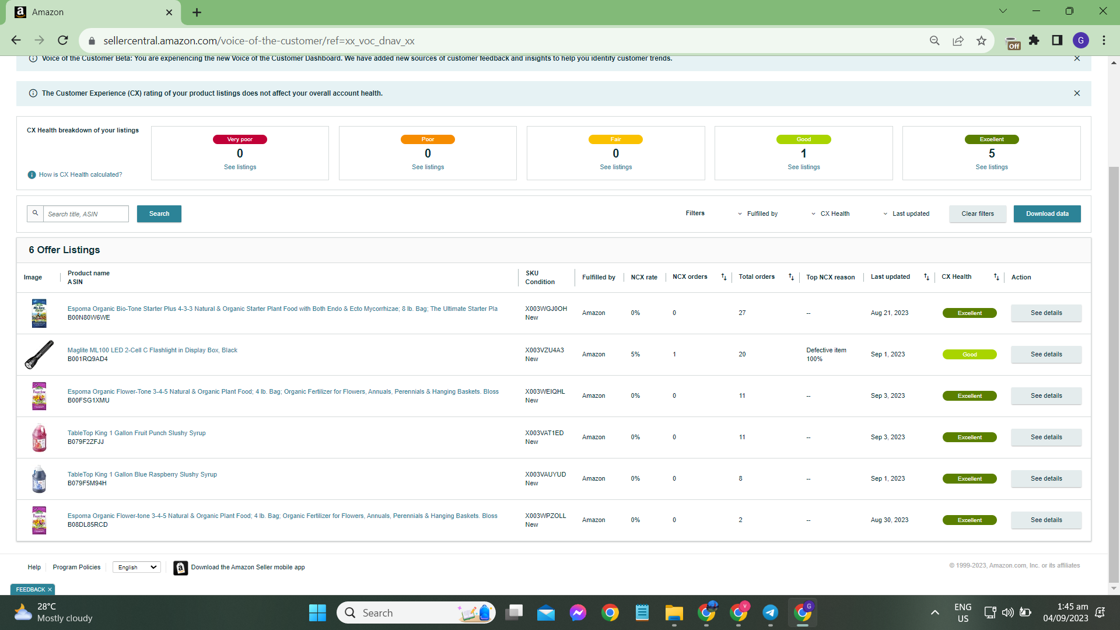Sort table by CX Health arrows

996,277
